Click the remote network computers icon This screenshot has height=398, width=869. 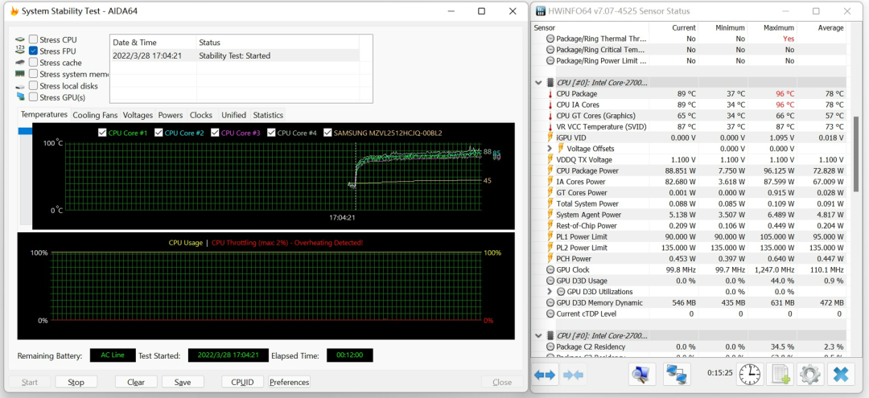tap(676, 375)
